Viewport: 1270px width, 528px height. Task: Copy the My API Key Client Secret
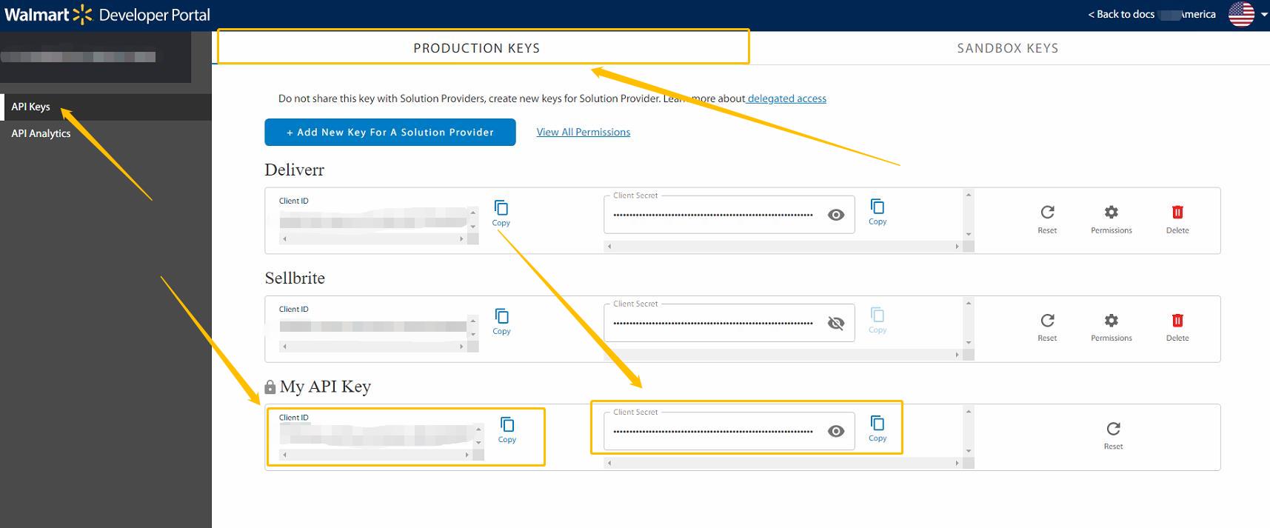tap(878, 428)
